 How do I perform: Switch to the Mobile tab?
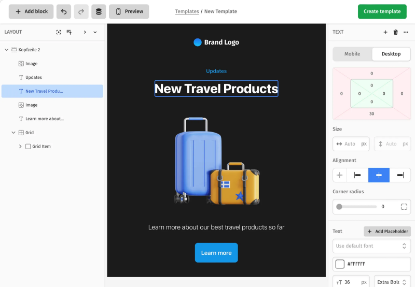click(x=352, y=54)
